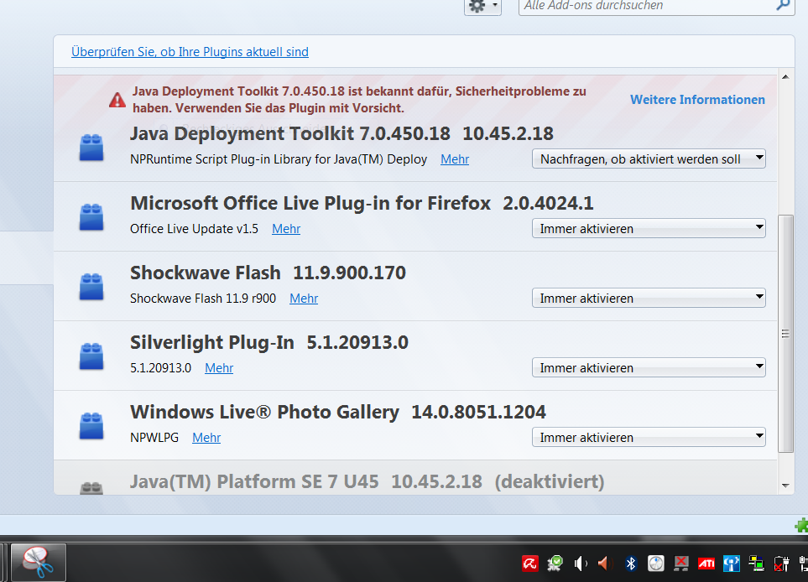This screenshot has width=808, height=582.
Task: Open 'Überprüfen Sie, ob Ihre Plugins aktuell sind' link
Action: pyautogui.click(x=190, y=52)
